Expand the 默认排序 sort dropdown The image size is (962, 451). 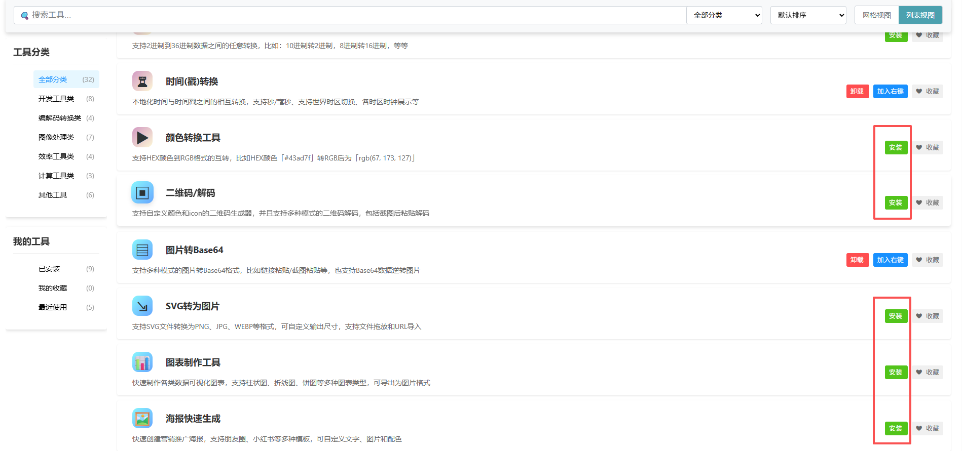(x=808, y=15)
